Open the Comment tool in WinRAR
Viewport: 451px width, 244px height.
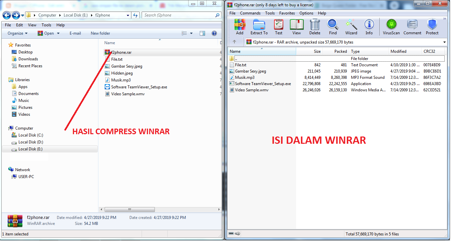[x=412, y=27]
